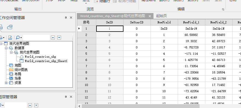Click the 数据源 database icon in tree

(11, 48)
